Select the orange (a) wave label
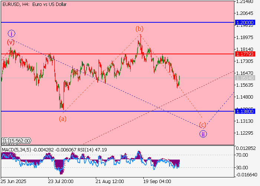Image resolution: width=260 pixels, height=186 pixels. pos(63,119)
